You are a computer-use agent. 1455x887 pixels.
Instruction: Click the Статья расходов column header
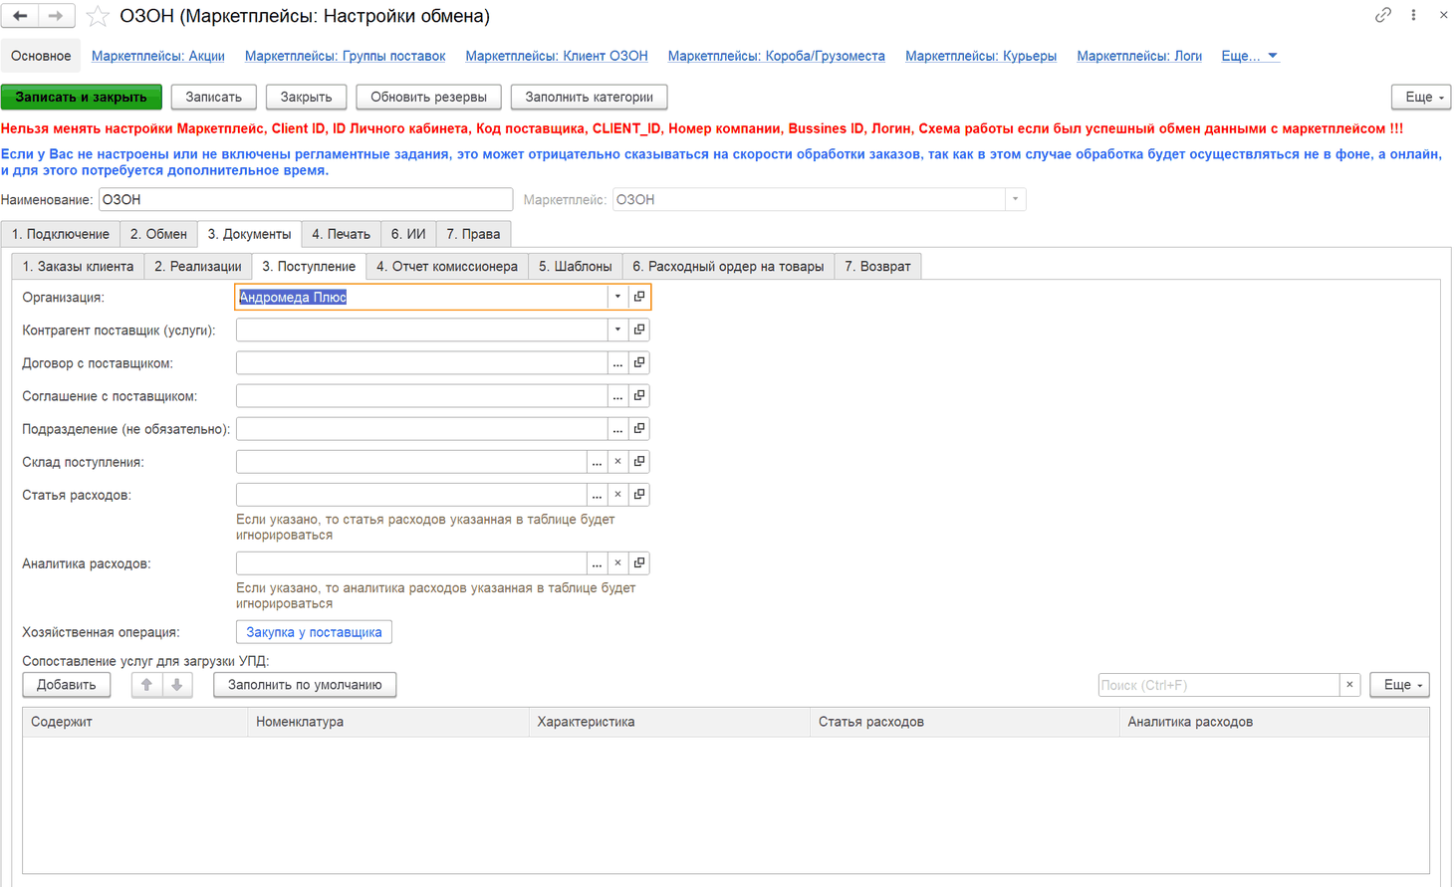click(x=965, y=722)
